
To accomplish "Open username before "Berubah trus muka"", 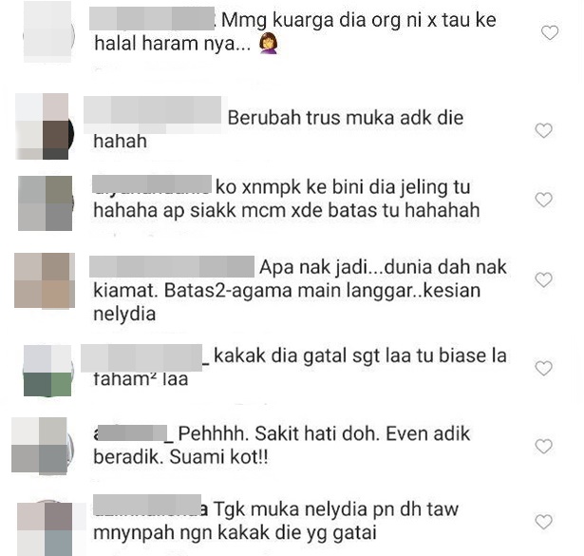I will [x=152, y=110].
